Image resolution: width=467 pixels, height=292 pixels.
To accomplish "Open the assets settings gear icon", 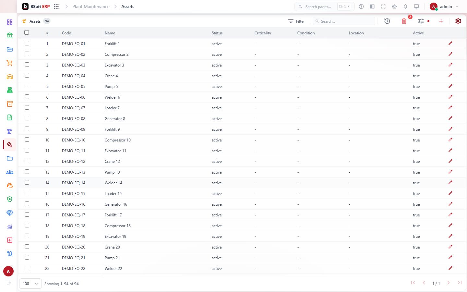I will coord(458,21).
